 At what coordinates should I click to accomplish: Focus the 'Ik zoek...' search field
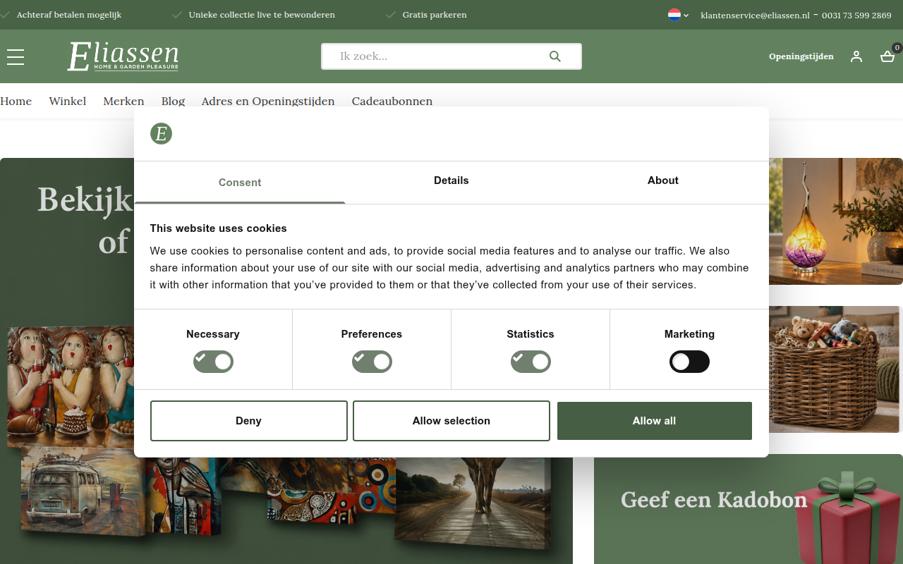[451, 56]
